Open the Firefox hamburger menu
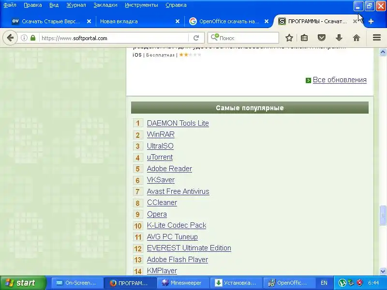Screen dimensions: 387x290 pos(377,38)
